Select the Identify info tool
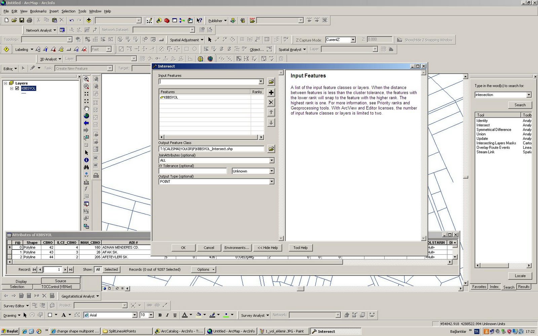Screen dimensions: 538x336 click(x=86, y=160)
